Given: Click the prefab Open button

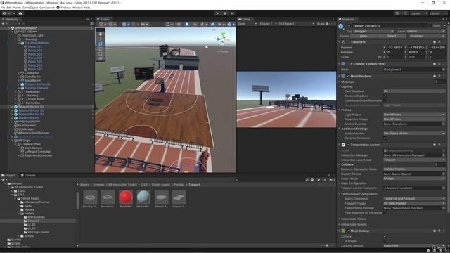Looking at the screenshot, I should pos(364,36).
